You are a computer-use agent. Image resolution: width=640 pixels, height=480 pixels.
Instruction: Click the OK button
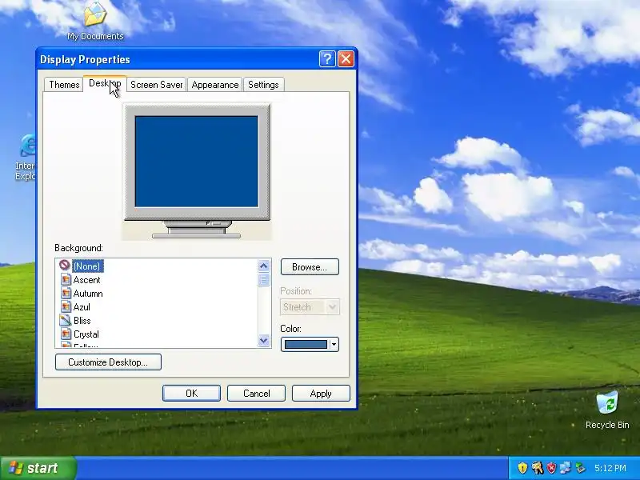point(191,393)
